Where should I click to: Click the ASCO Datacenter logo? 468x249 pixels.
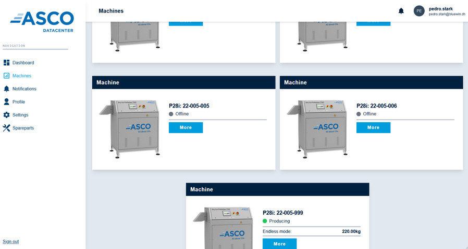click(42, 21)
